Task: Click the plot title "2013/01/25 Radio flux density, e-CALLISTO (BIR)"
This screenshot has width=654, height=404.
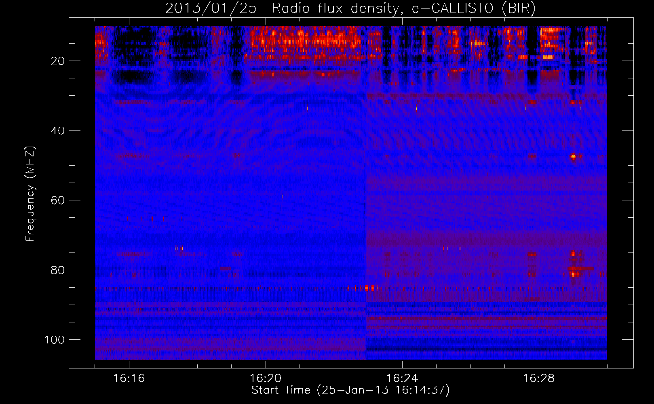Action: point(350,8)
